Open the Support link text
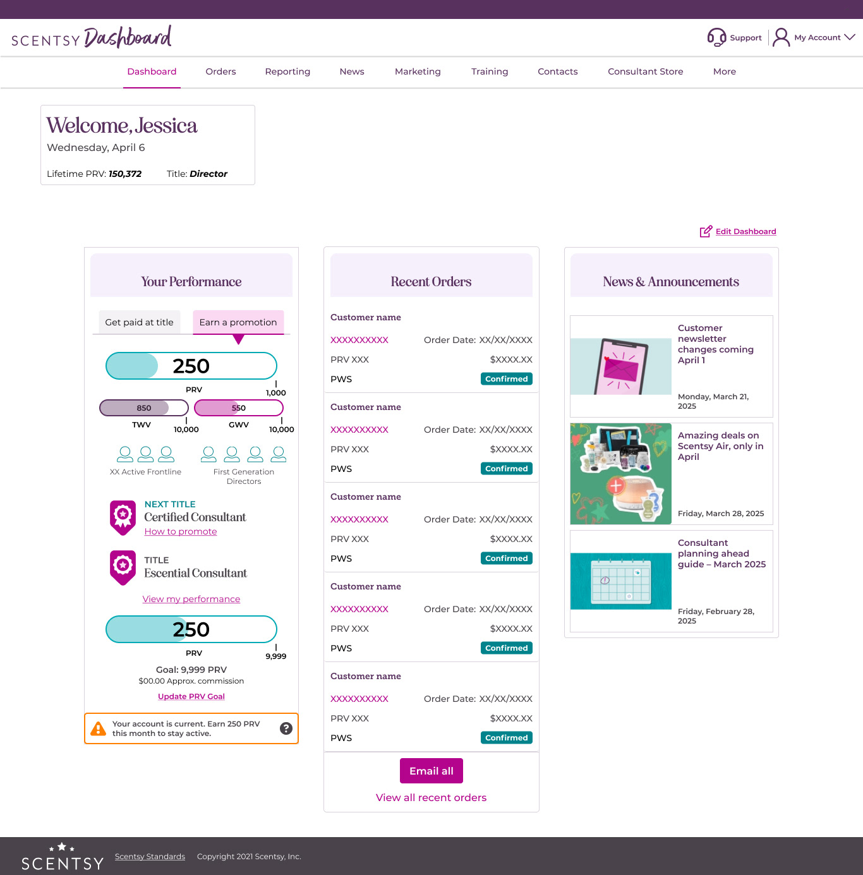The height and width of the screenshot is (875, 863). click(x=745, y=38)
